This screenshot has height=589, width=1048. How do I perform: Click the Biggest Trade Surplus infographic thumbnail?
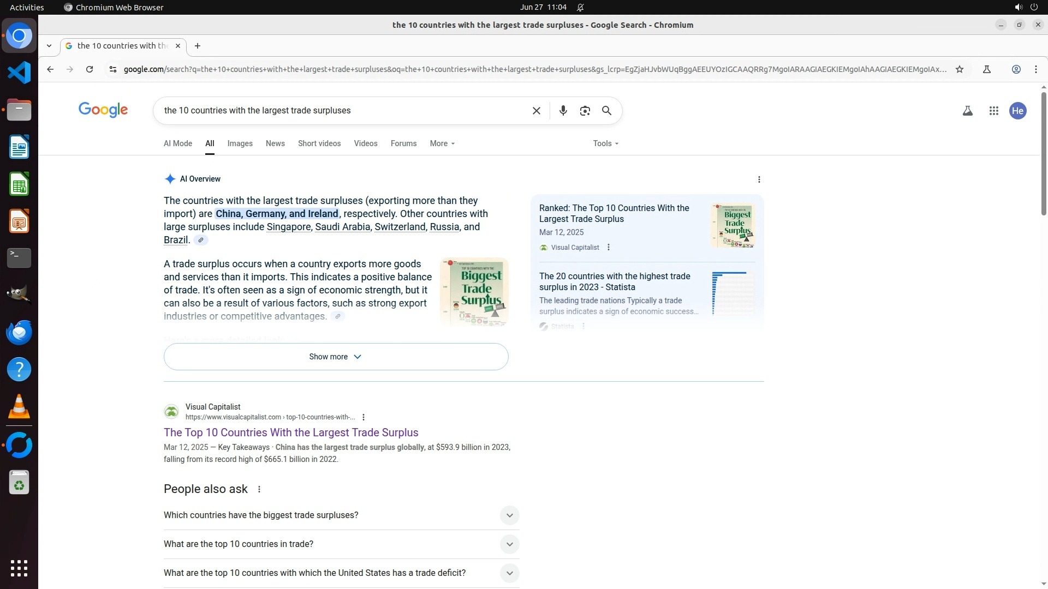pyautogui.click(x=474, y=292)
